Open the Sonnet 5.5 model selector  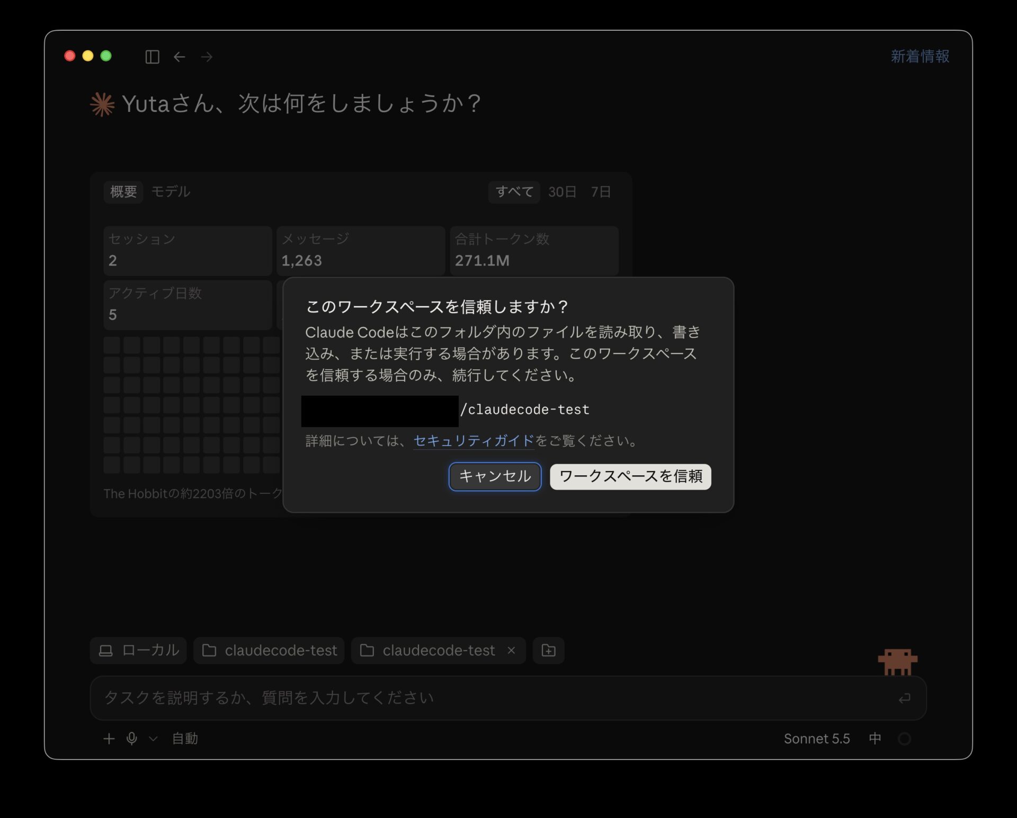817,739
